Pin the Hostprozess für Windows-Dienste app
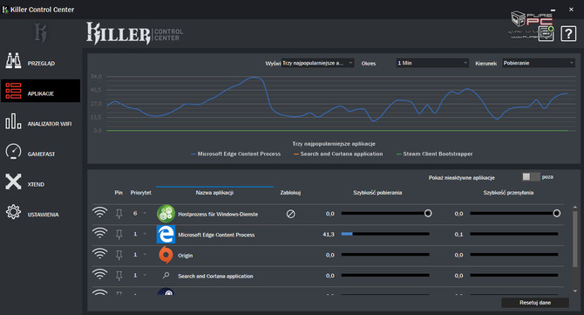The image size is (584, 315). coord(119,214)
